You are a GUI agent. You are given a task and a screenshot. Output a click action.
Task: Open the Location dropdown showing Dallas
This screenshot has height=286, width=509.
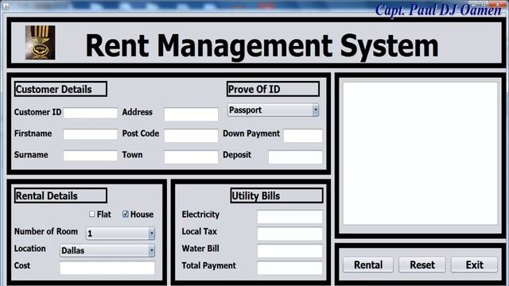click(x=107, y=251)
